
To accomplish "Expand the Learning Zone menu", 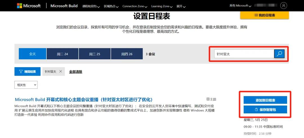I will coord(162,6).
